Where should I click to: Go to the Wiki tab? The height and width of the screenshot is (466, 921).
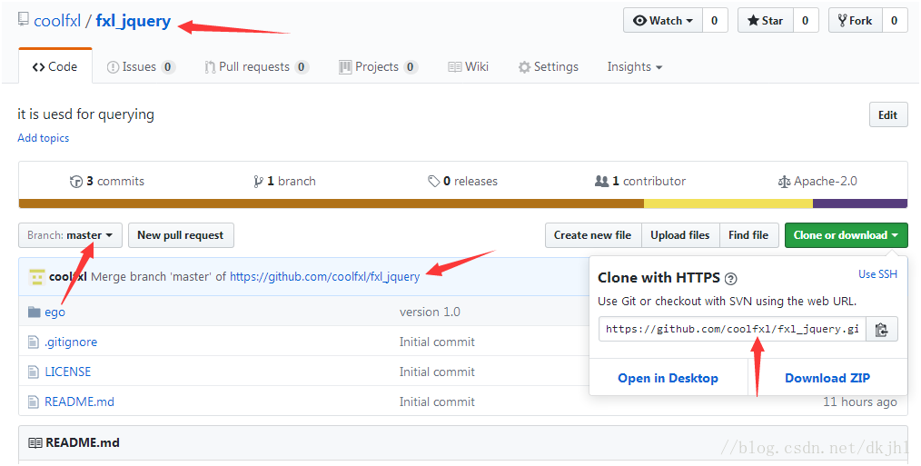pyautogui.click(x=468, y=67)
